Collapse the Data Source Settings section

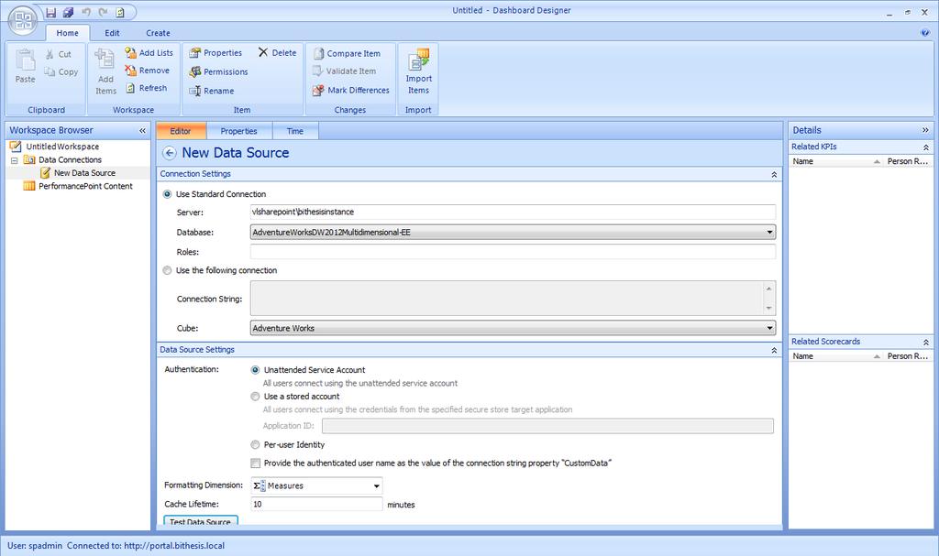[774, 350]
